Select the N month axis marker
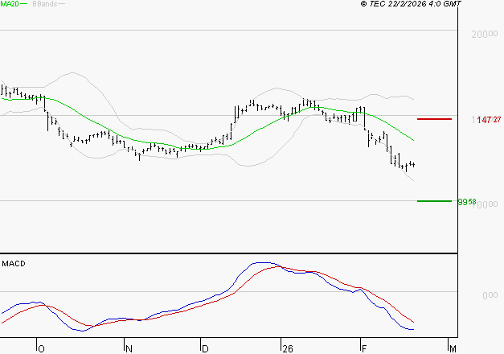Screen dimensions: 504x354 point(129,349)
